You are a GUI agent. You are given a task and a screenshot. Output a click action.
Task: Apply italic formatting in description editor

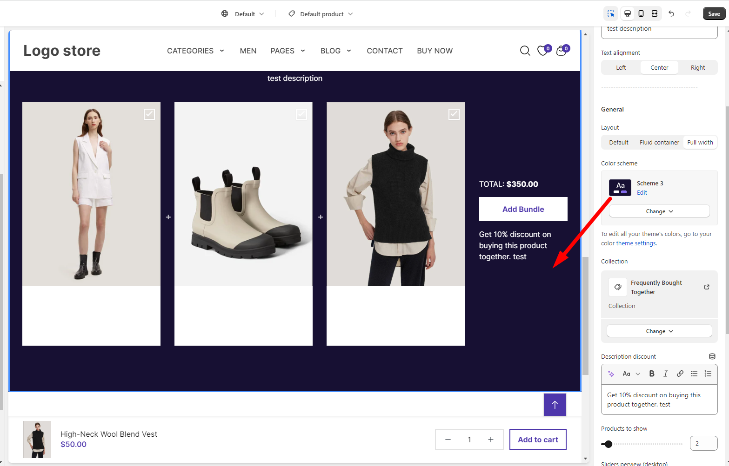pos(666,374)
